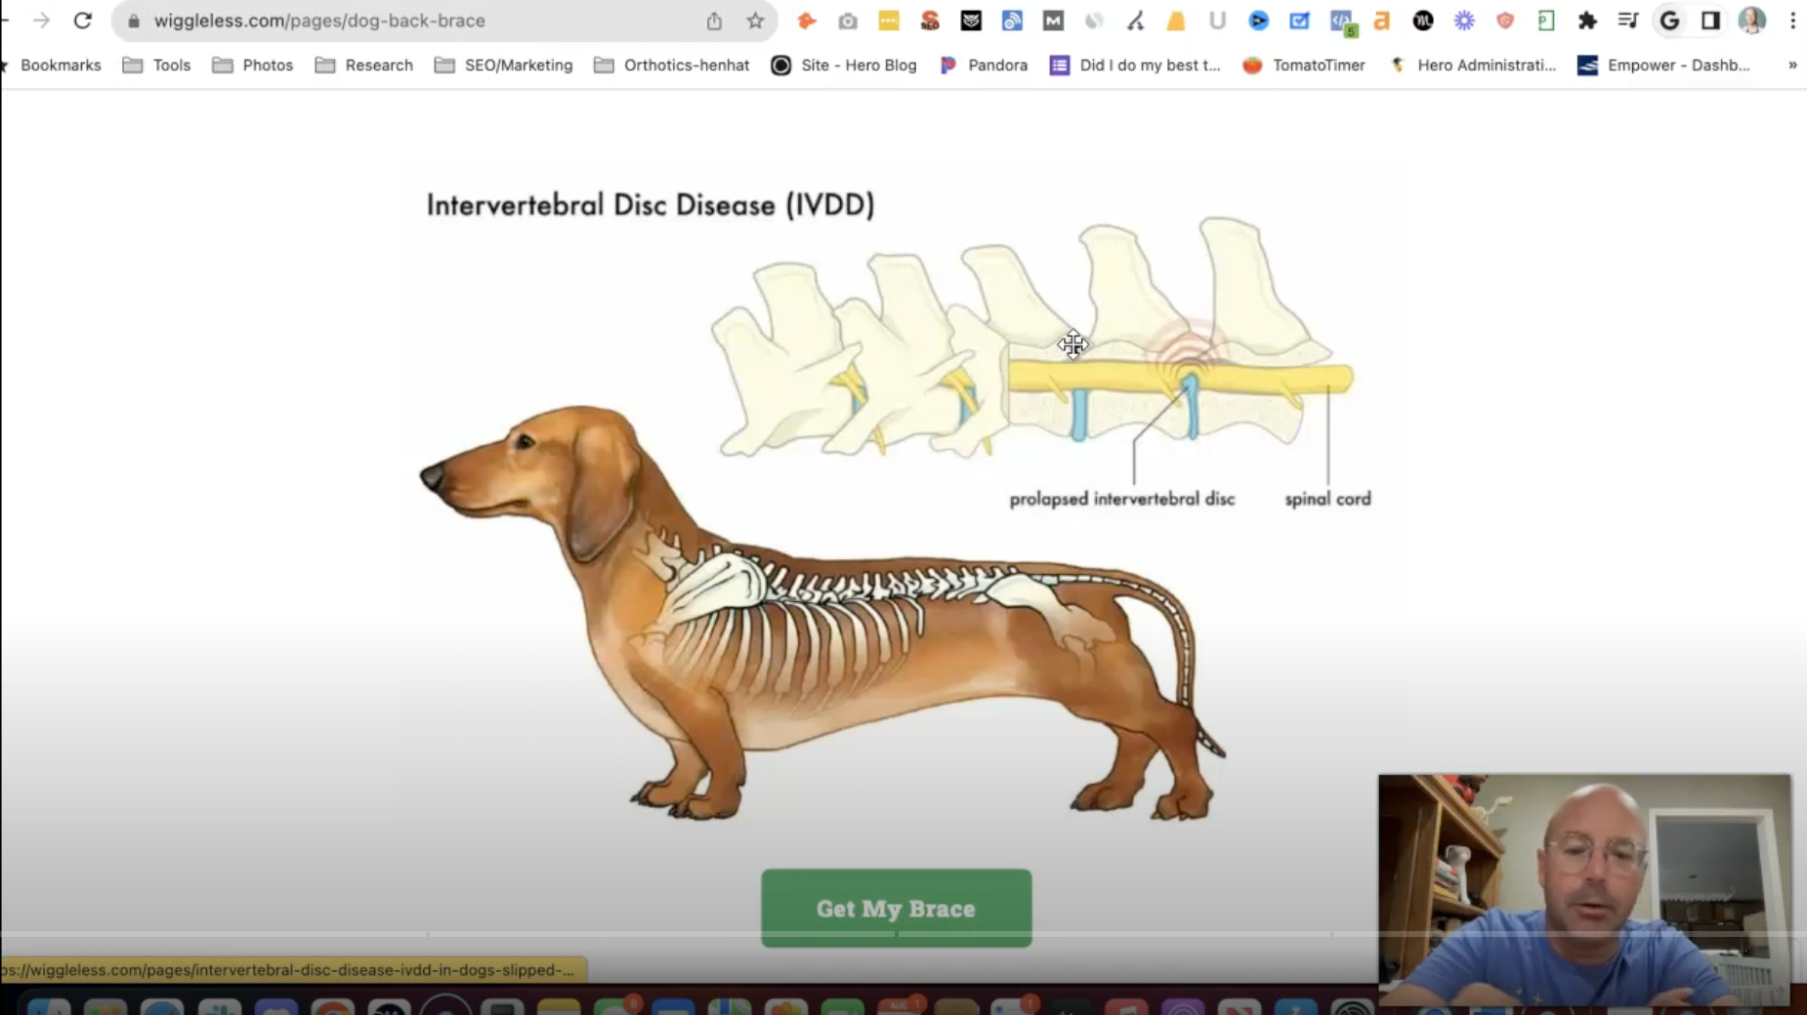Click the Amazon 'a' extension icon

coord(1381,20)
